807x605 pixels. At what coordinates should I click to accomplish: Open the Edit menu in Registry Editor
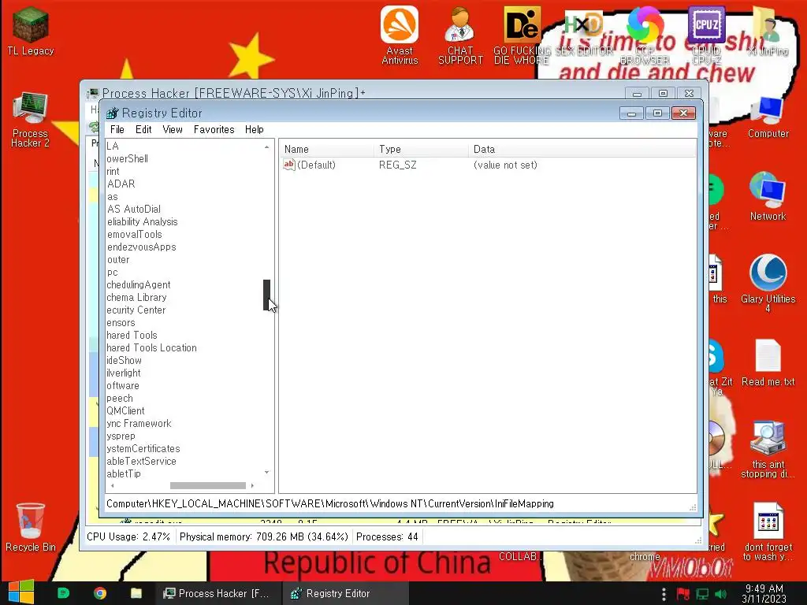[x=143, y=130]
